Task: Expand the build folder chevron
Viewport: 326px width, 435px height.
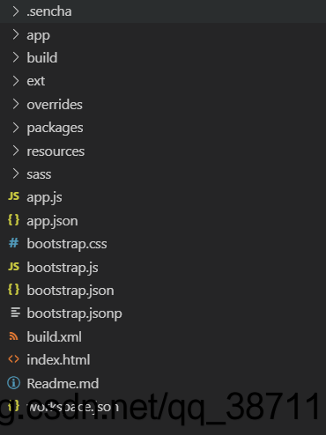Action: [16, 57]
